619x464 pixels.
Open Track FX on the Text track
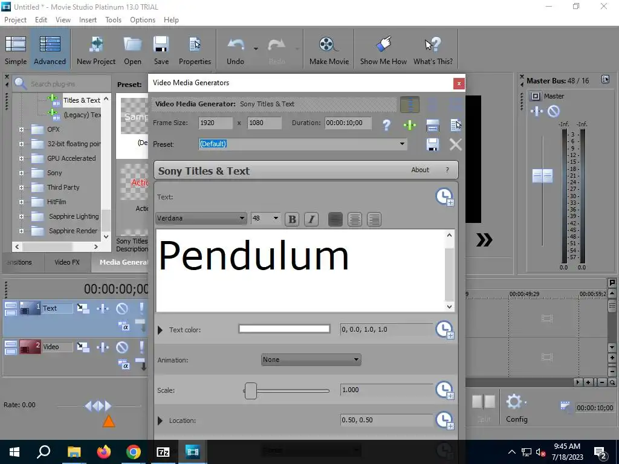tap(103, 308)
